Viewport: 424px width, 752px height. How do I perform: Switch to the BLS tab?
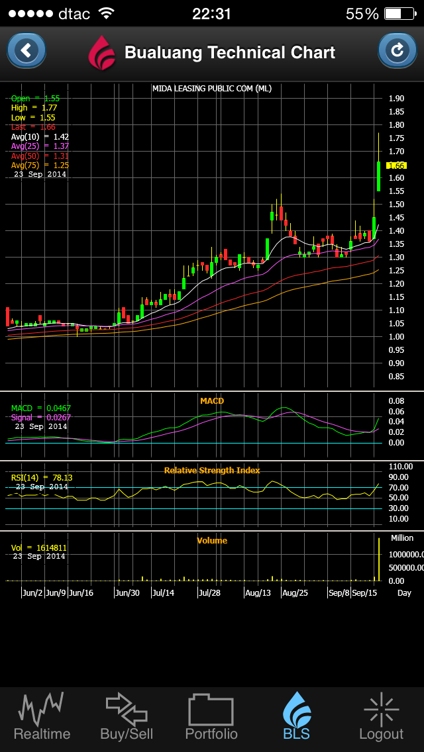point(296,716)
